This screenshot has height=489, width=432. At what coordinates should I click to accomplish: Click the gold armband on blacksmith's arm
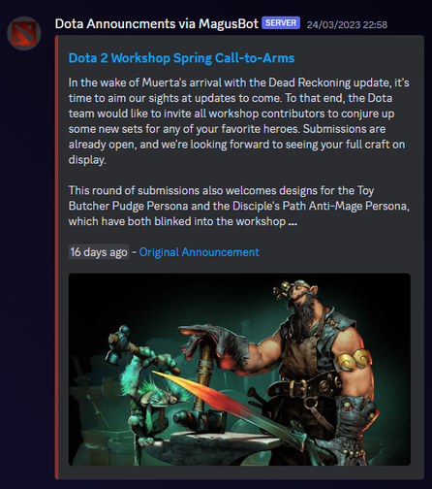tap(354, 361)
